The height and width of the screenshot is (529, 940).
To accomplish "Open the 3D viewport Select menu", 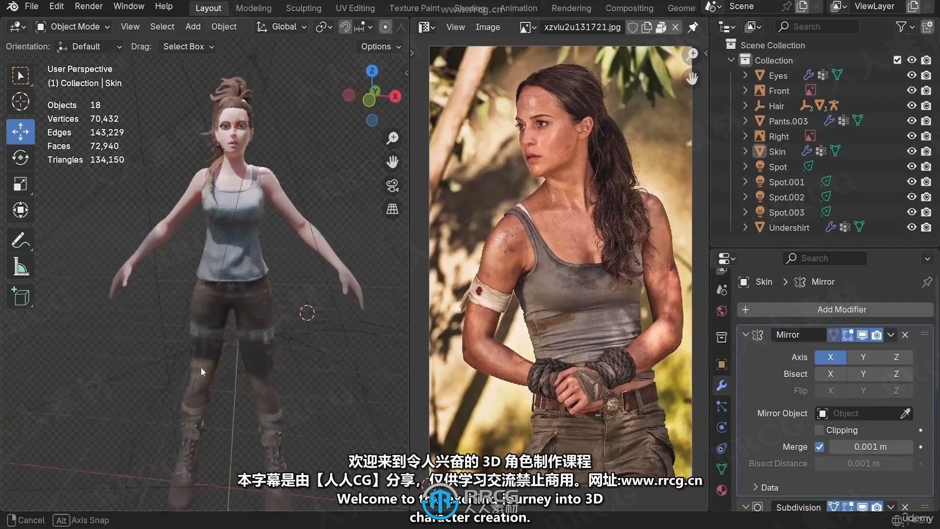I will pos(162,27).
